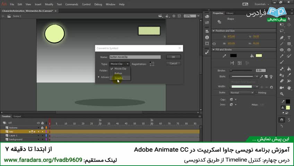Click the black stroke color swatch in Properties

point(233,56)
